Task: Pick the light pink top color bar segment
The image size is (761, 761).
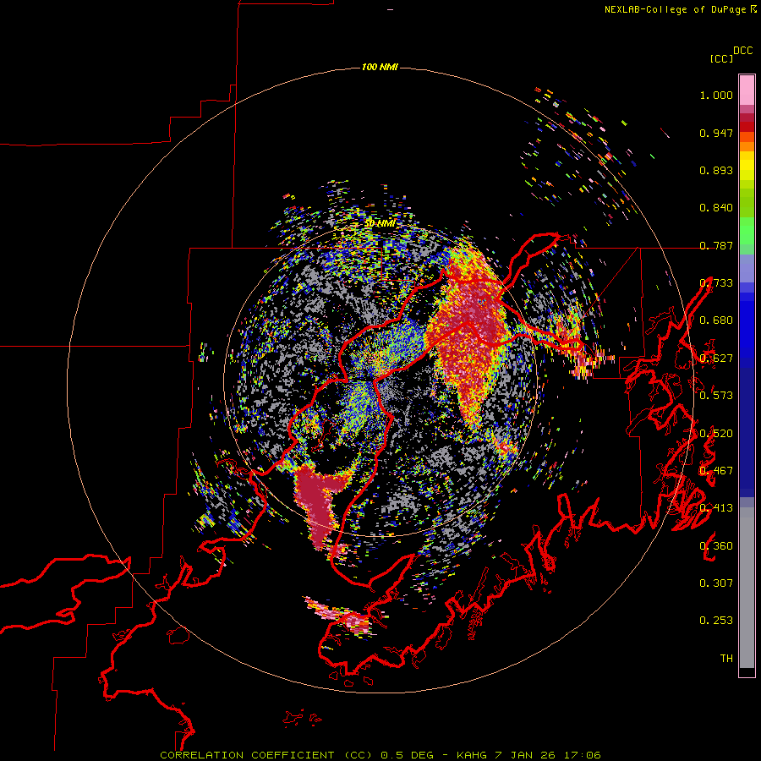Action: (747, 90)
